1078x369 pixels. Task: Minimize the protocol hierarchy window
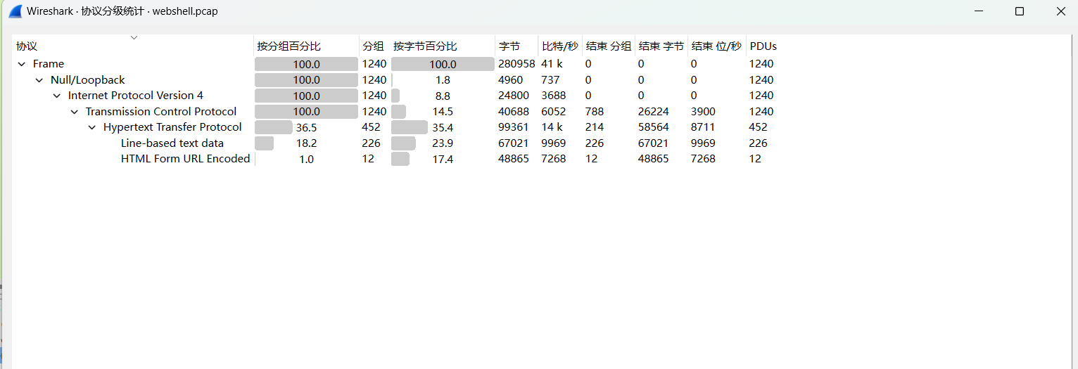coord(977,11)
